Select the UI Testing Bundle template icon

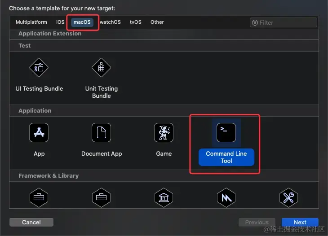pos(39,67)
